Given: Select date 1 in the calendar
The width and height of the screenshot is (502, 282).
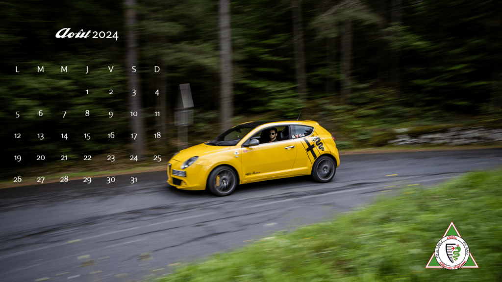Looking at the screenshot, I should click(87, 92).
